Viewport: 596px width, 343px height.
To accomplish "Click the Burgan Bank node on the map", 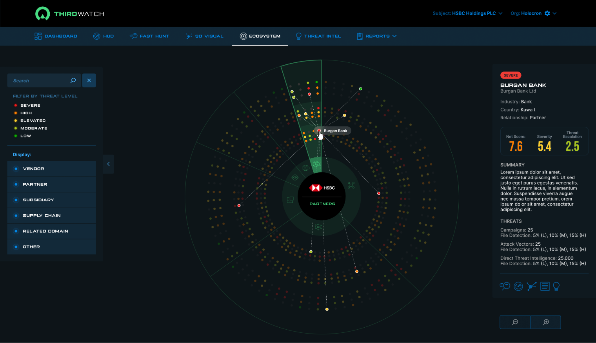I will pyautogui.click(x=319, y=130).
